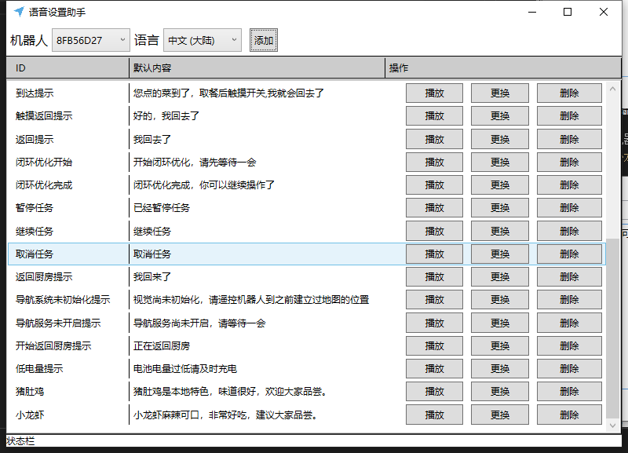Click the vertical scrollbar thumb
Viewport: 628px width, 453px height.
613,330
